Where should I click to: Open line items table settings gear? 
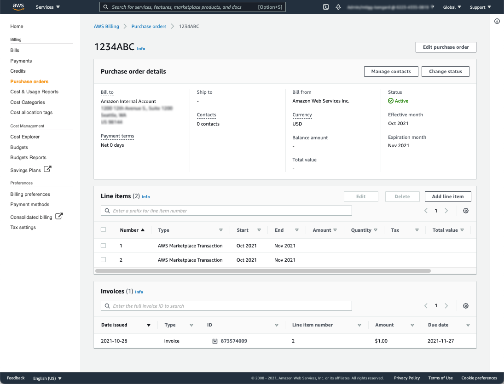[465, 211]
